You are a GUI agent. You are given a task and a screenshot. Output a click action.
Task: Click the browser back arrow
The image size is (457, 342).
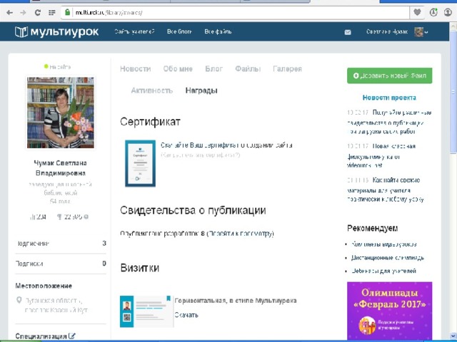coord(9,13)
